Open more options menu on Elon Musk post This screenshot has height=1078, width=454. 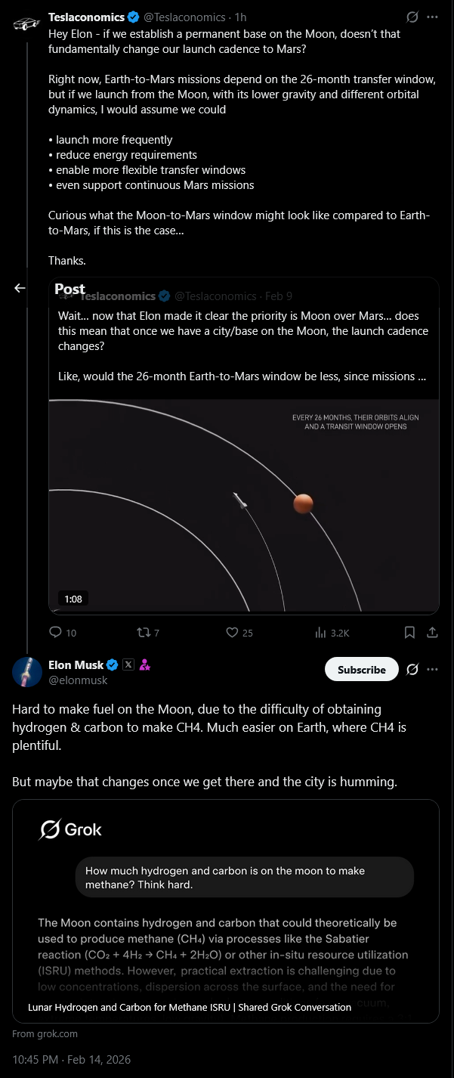click(x=432, y=669)
